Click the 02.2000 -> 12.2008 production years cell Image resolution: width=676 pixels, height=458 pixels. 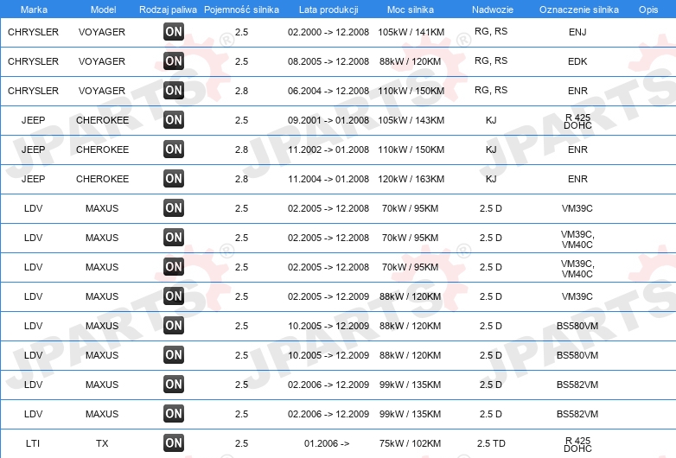[328, 32]
